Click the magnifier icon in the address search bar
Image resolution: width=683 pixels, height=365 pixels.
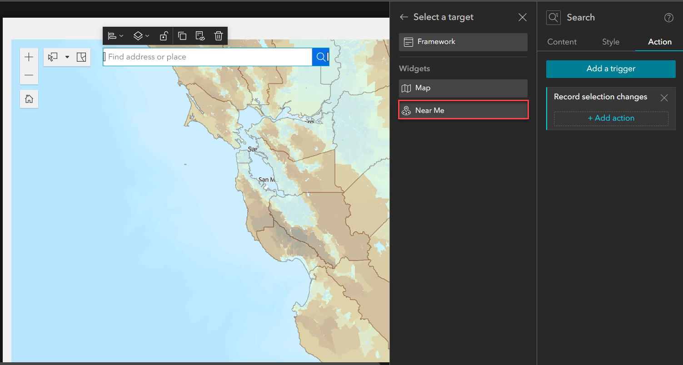tap(320, 57)
